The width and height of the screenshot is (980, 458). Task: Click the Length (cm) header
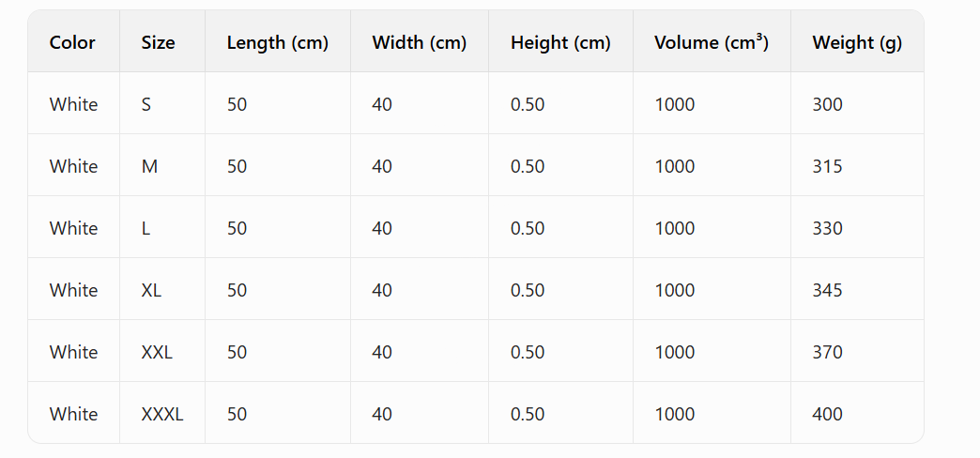click(x=278, y=43)
